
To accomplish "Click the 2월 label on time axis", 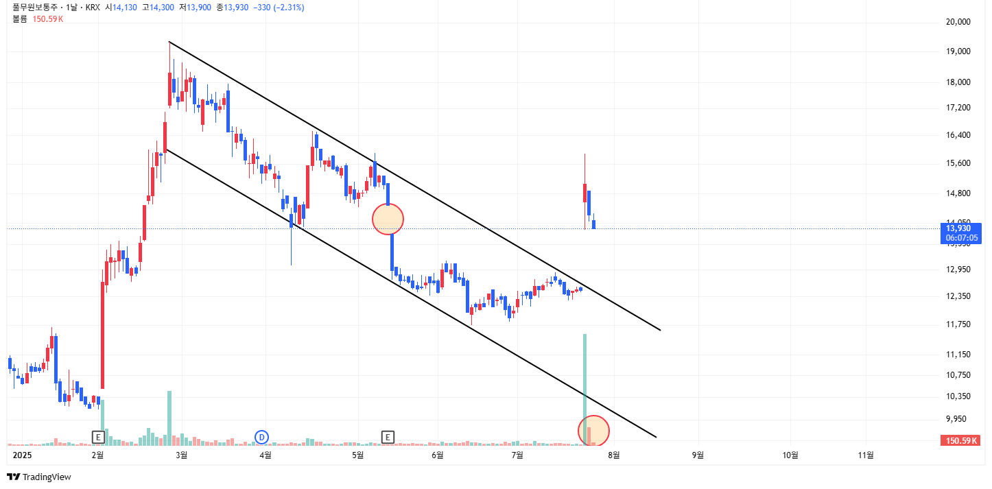I will [x=98, y=454].
